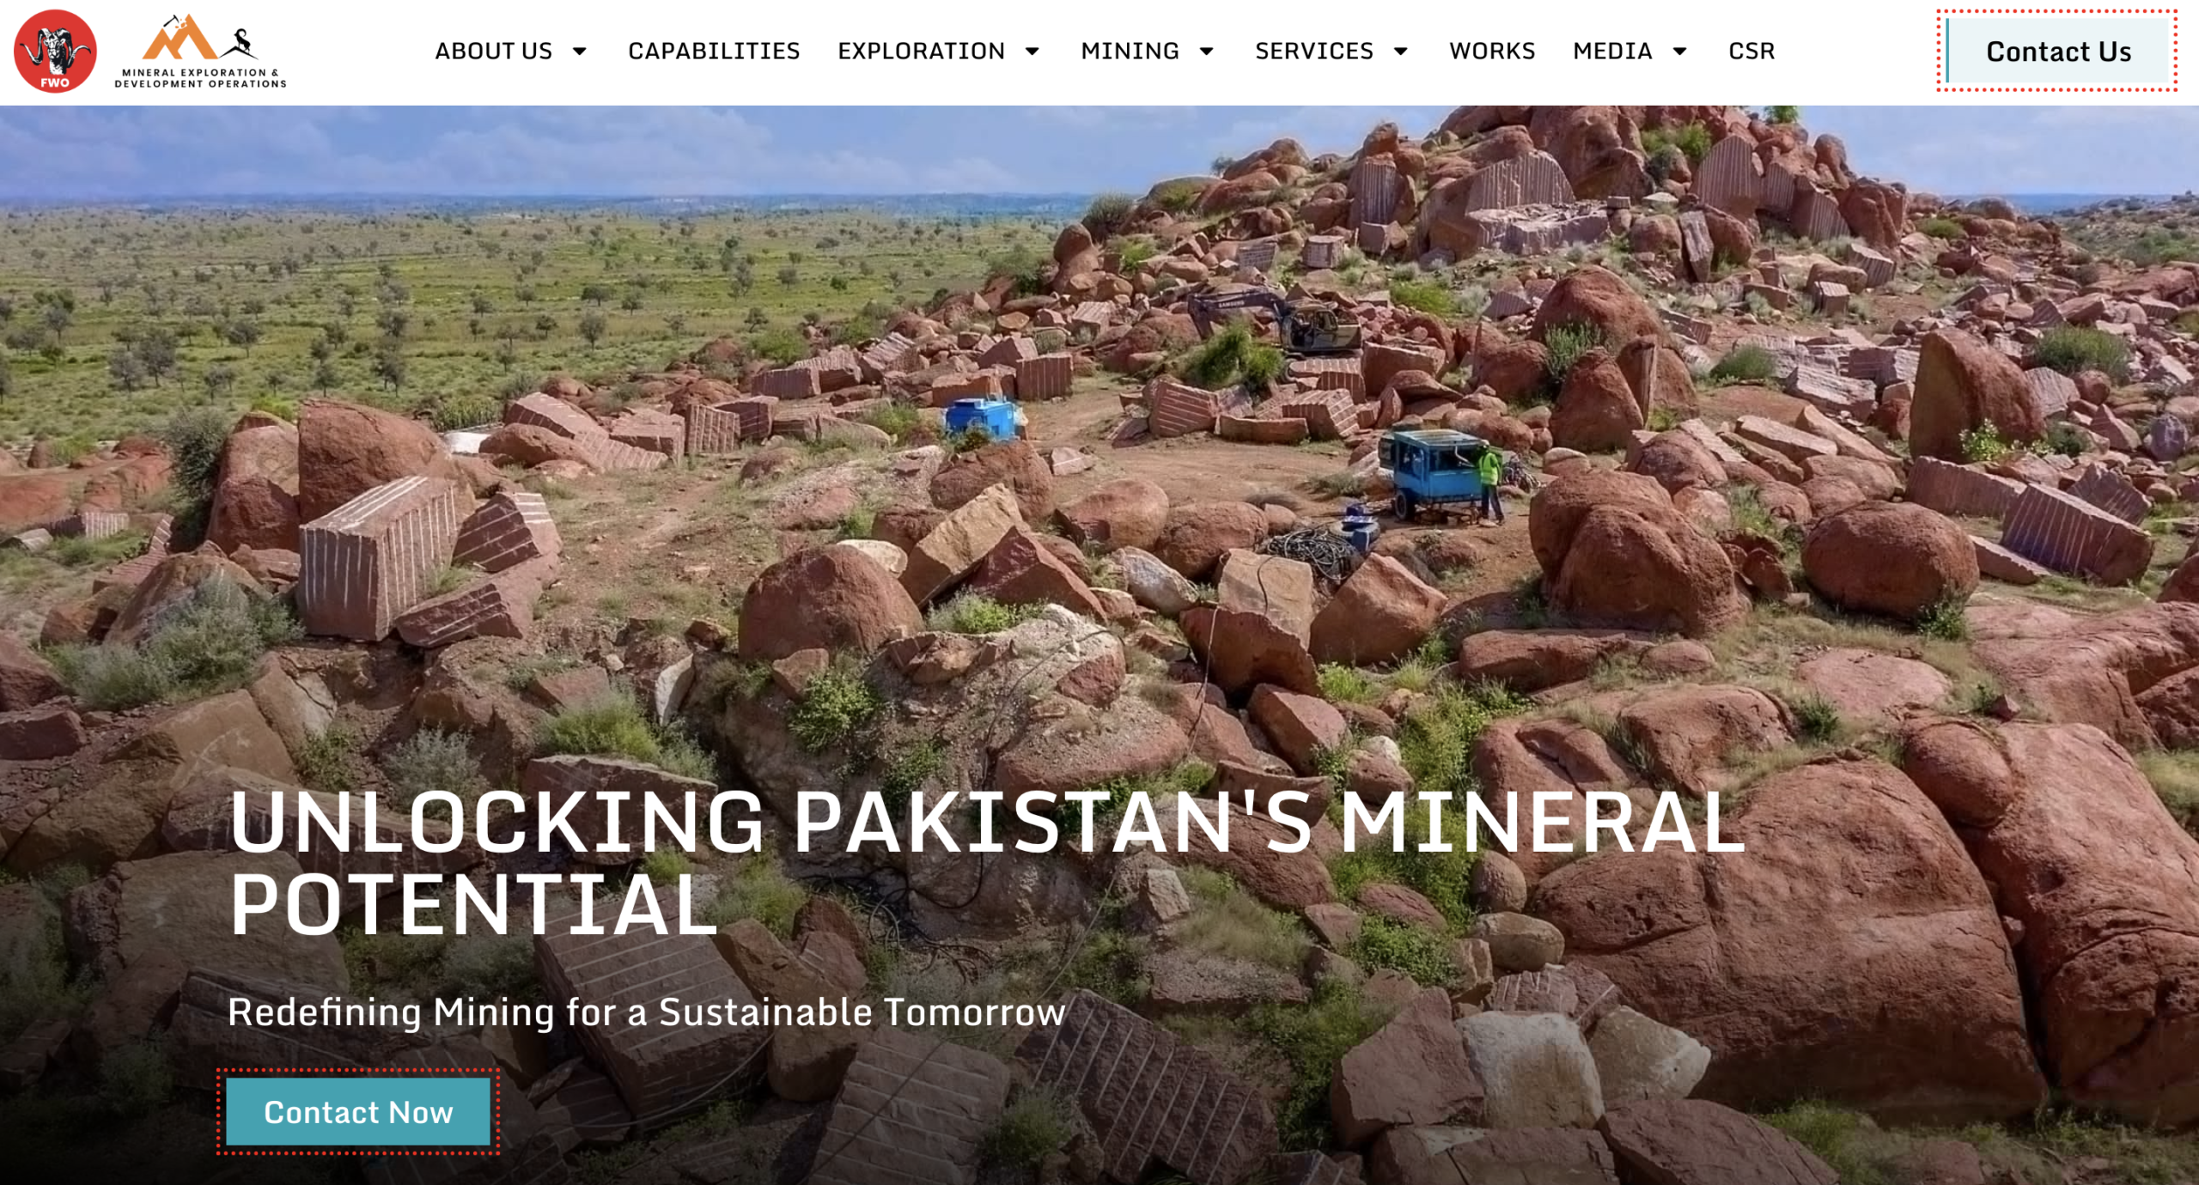The width and height of the screenshot is (2199, 1185).
Task: Open the Capabilities page
Action: [714, 52]
